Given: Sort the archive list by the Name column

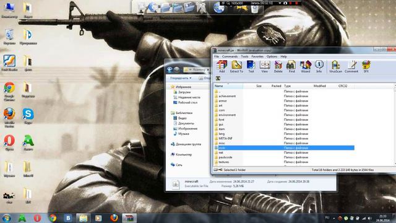Looking at the screenshot, I should pos(228,86).
